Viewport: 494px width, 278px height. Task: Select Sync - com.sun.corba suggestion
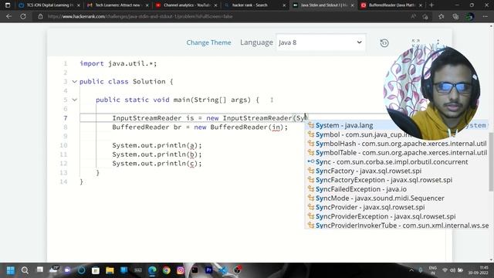(396, 162)
